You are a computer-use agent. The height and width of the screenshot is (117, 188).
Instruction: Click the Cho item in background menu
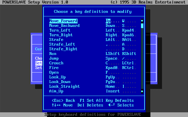click(x=38, y=58)
